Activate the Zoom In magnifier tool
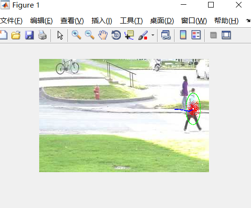Screen dimensions: 251x208 pyautogui.click(x=76, y=35)
